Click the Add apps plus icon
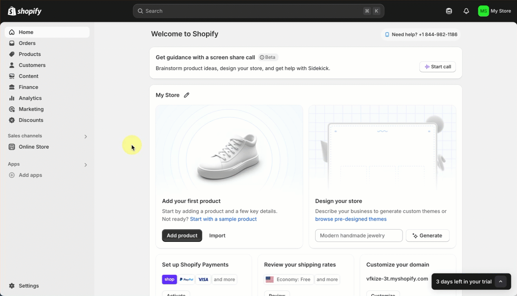This screenshot has width=517, height=296. (x=12, y=175)
